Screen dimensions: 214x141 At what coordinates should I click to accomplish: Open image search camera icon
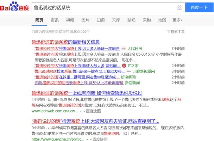point(180,7)
